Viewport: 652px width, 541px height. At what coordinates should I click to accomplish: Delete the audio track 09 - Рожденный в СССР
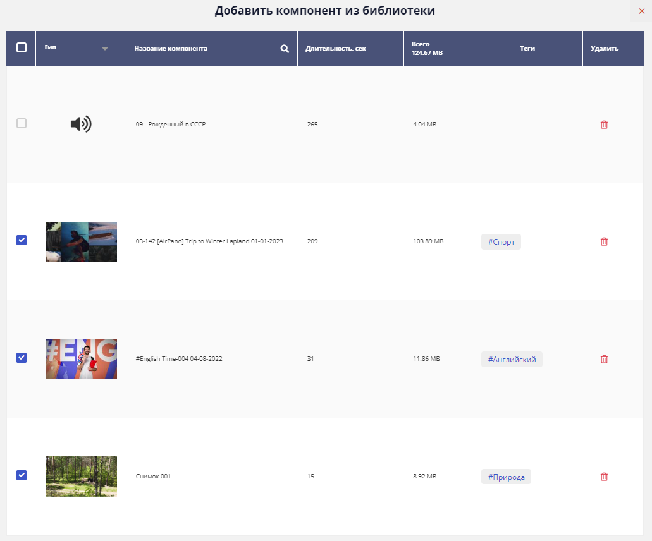pyautogui.click(x=604, y=125)
